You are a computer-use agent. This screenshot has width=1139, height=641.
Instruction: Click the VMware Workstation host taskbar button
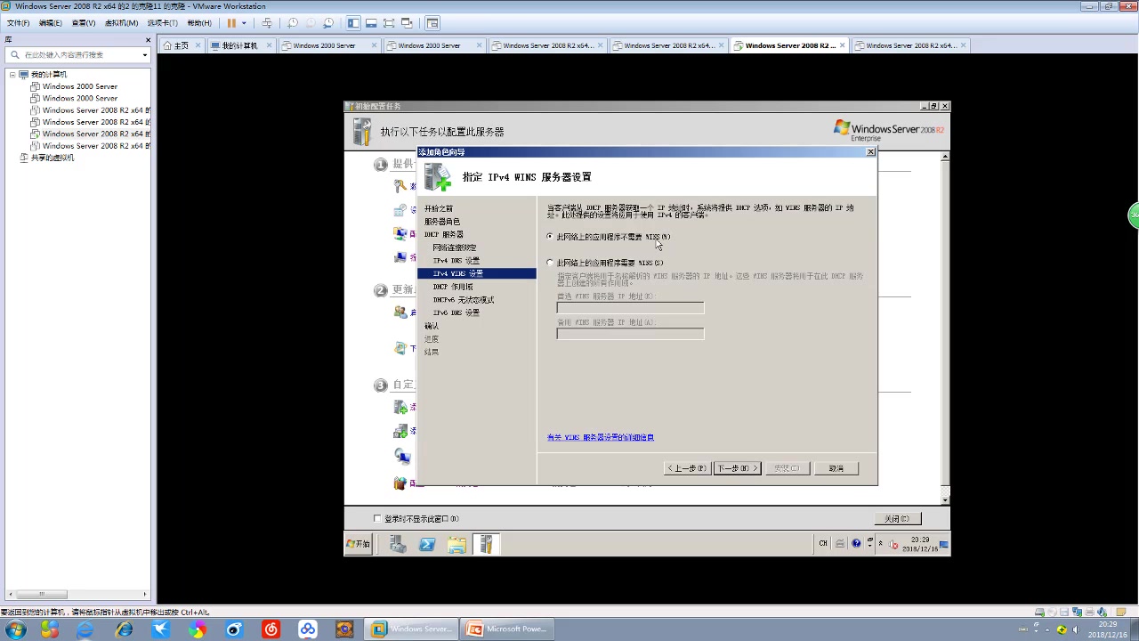point(413,629)
